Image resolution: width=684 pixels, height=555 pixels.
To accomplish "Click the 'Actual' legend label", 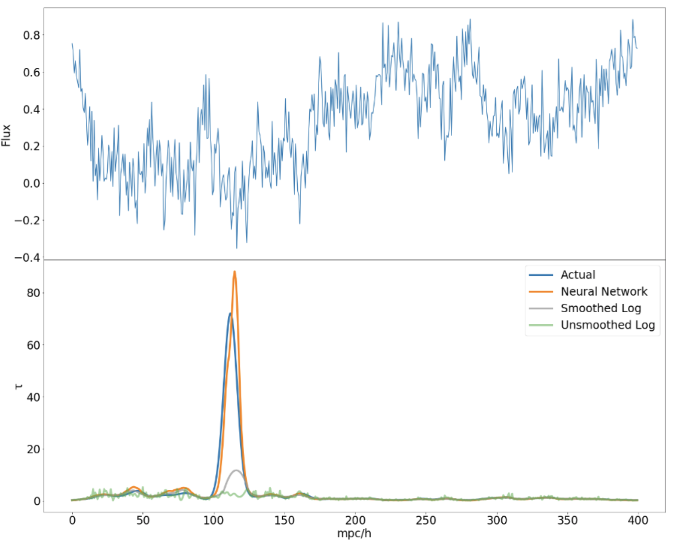I will click(577, 275).
